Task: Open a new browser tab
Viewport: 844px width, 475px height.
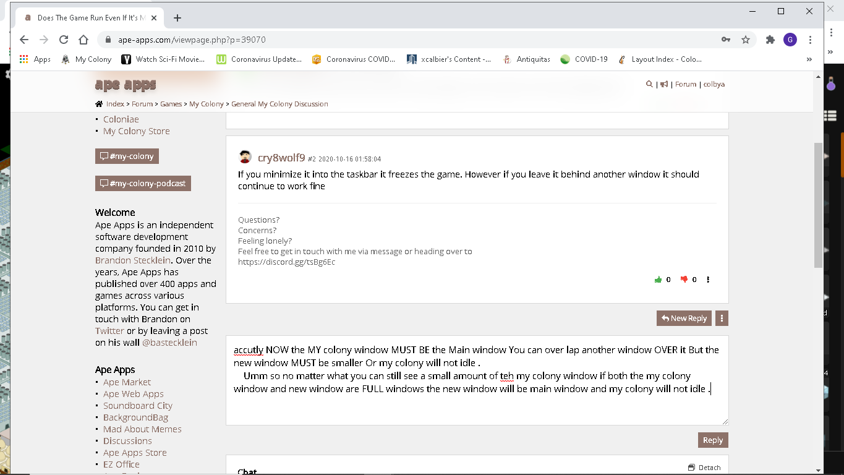Action: click(x=177, y=18)
